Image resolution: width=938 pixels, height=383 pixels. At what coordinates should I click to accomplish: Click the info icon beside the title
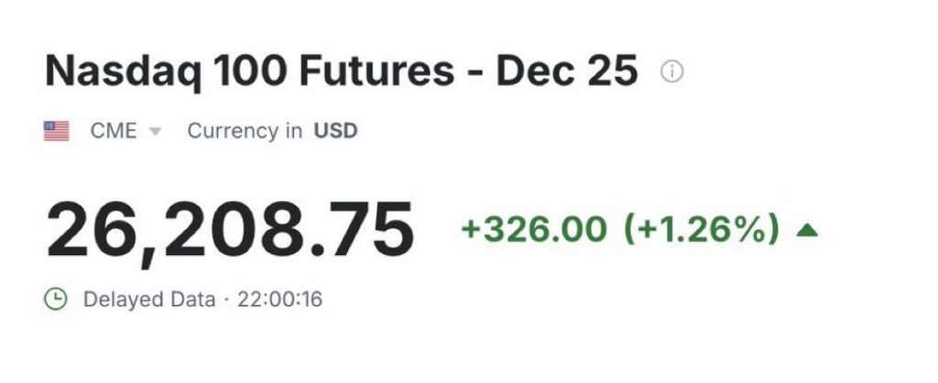[672, 71]
